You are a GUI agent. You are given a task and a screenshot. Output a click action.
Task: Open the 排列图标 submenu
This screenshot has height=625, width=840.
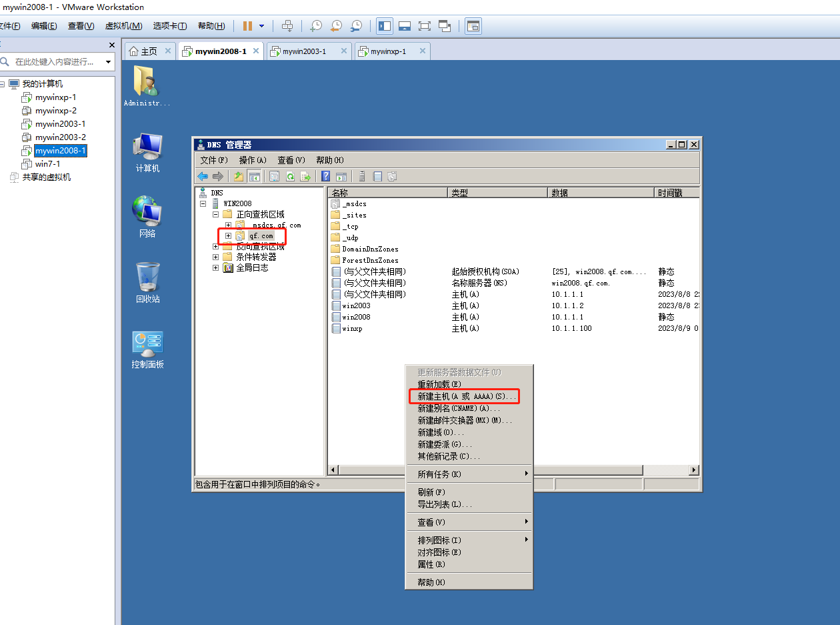click(x=469, y=540)
